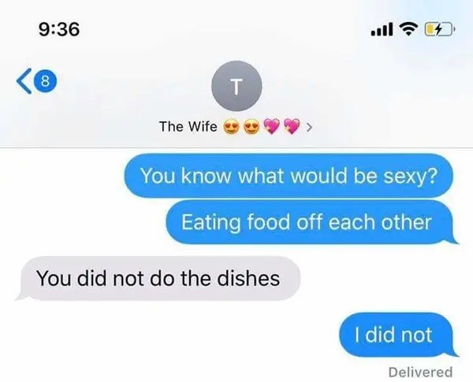The image size is (473, 382).
Task: Tap the first pink heart emoji in name
Action: point(271,127)
